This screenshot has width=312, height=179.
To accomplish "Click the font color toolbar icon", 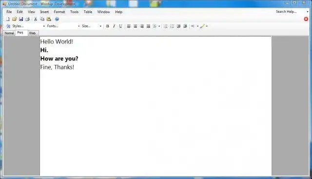I will coord(193,26).
